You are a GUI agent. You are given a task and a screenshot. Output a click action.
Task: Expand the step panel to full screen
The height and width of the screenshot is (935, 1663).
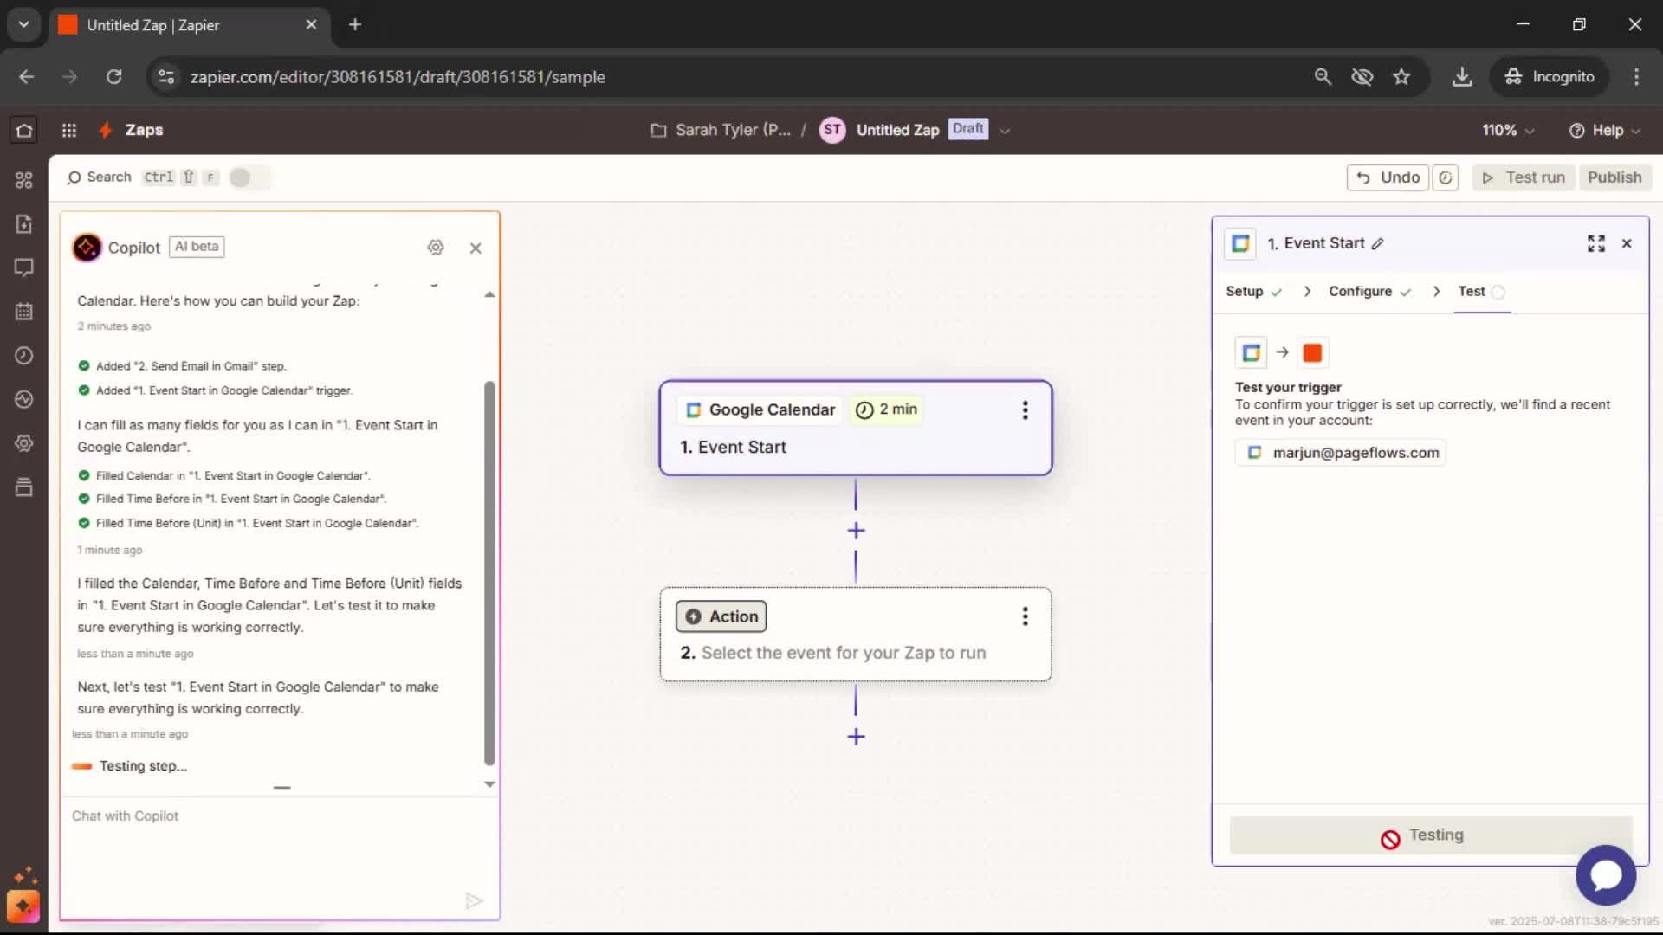[1596, 244]
